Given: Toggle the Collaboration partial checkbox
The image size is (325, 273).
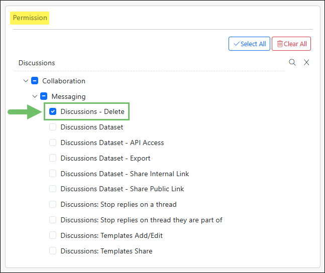Looking at the screenshot, I should (35, 81).
